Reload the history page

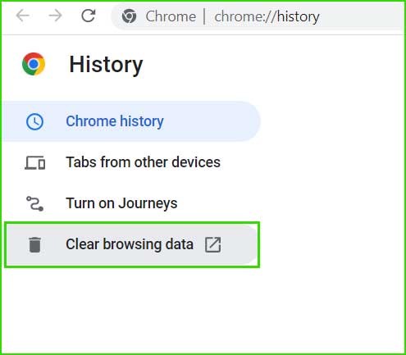pyautogui.click(x=89, y=16)
